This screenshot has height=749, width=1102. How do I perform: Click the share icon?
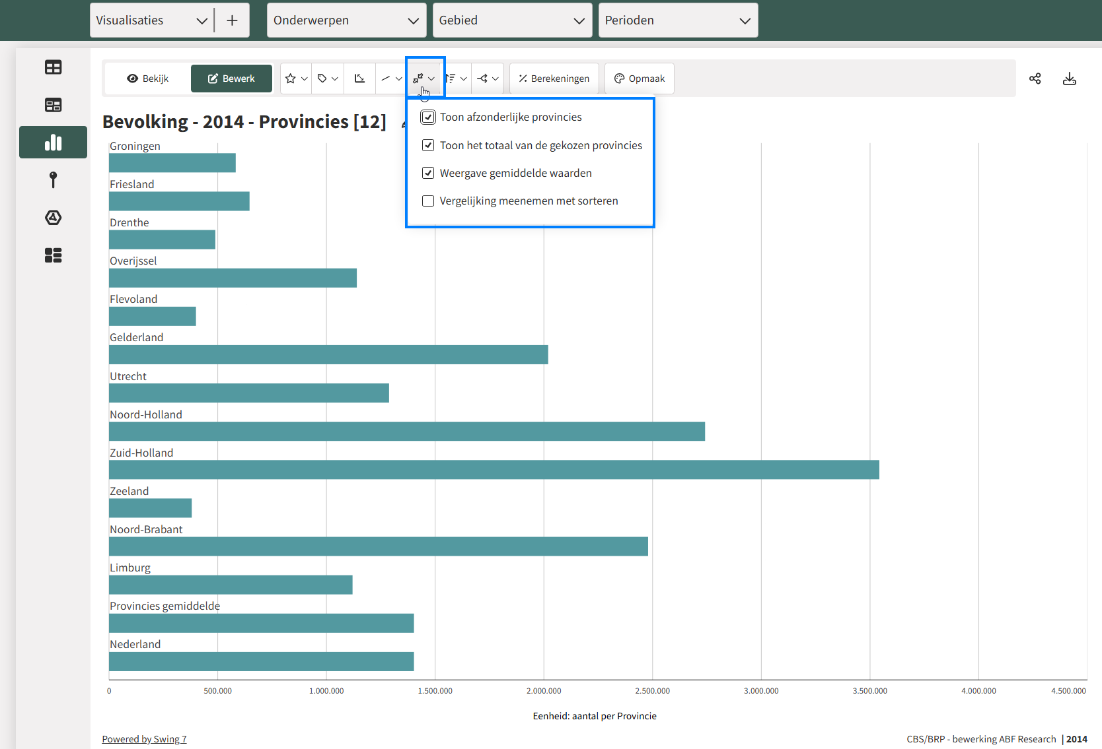(1035, 79)
